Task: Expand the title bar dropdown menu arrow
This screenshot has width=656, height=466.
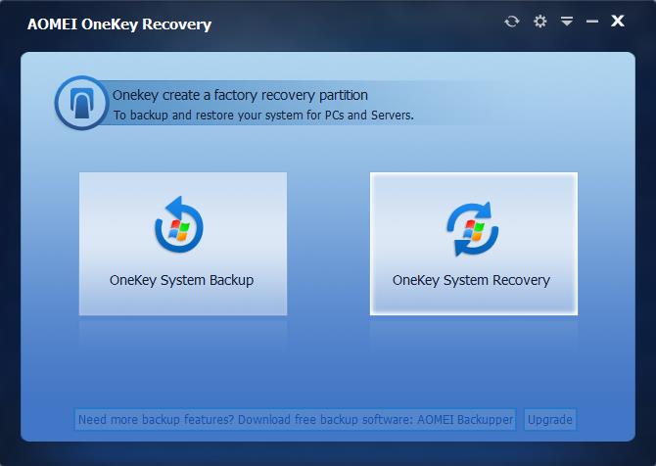Action: 566,21
